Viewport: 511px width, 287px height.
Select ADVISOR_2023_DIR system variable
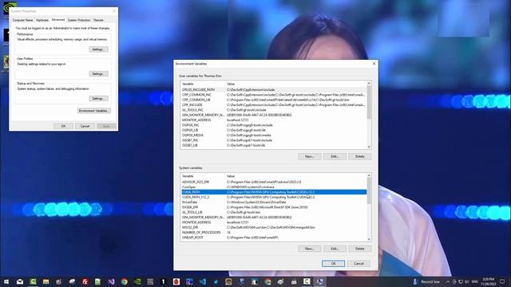click(x=274, y=182)
